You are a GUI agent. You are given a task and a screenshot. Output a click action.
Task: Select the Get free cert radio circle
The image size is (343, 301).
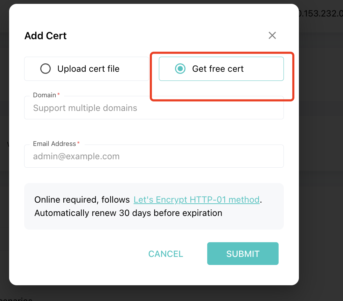point(180,69)
